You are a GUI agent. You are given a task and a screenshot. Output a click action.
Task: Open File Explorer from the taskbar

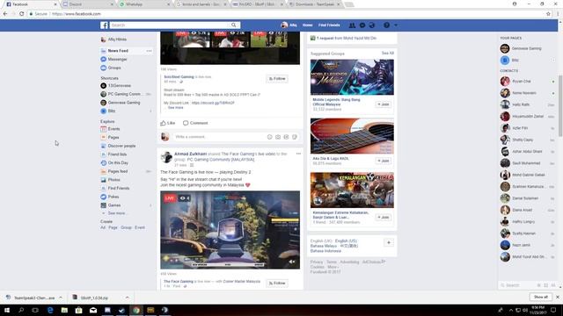click(x=64, y=310)
